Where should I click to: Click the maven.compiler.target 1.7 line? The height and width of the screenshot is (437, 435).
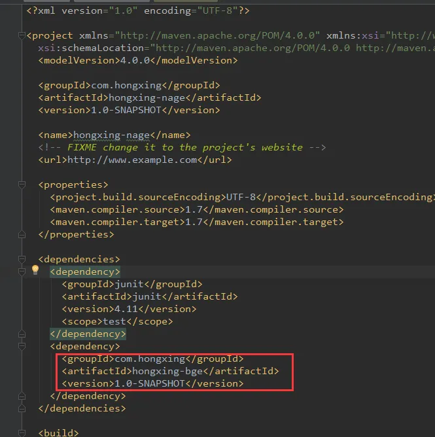197,222
